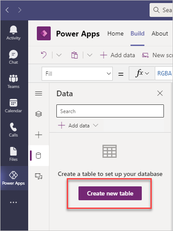Click the Create new table button
This screenshot has width=173, height=231.
[110, 193]
